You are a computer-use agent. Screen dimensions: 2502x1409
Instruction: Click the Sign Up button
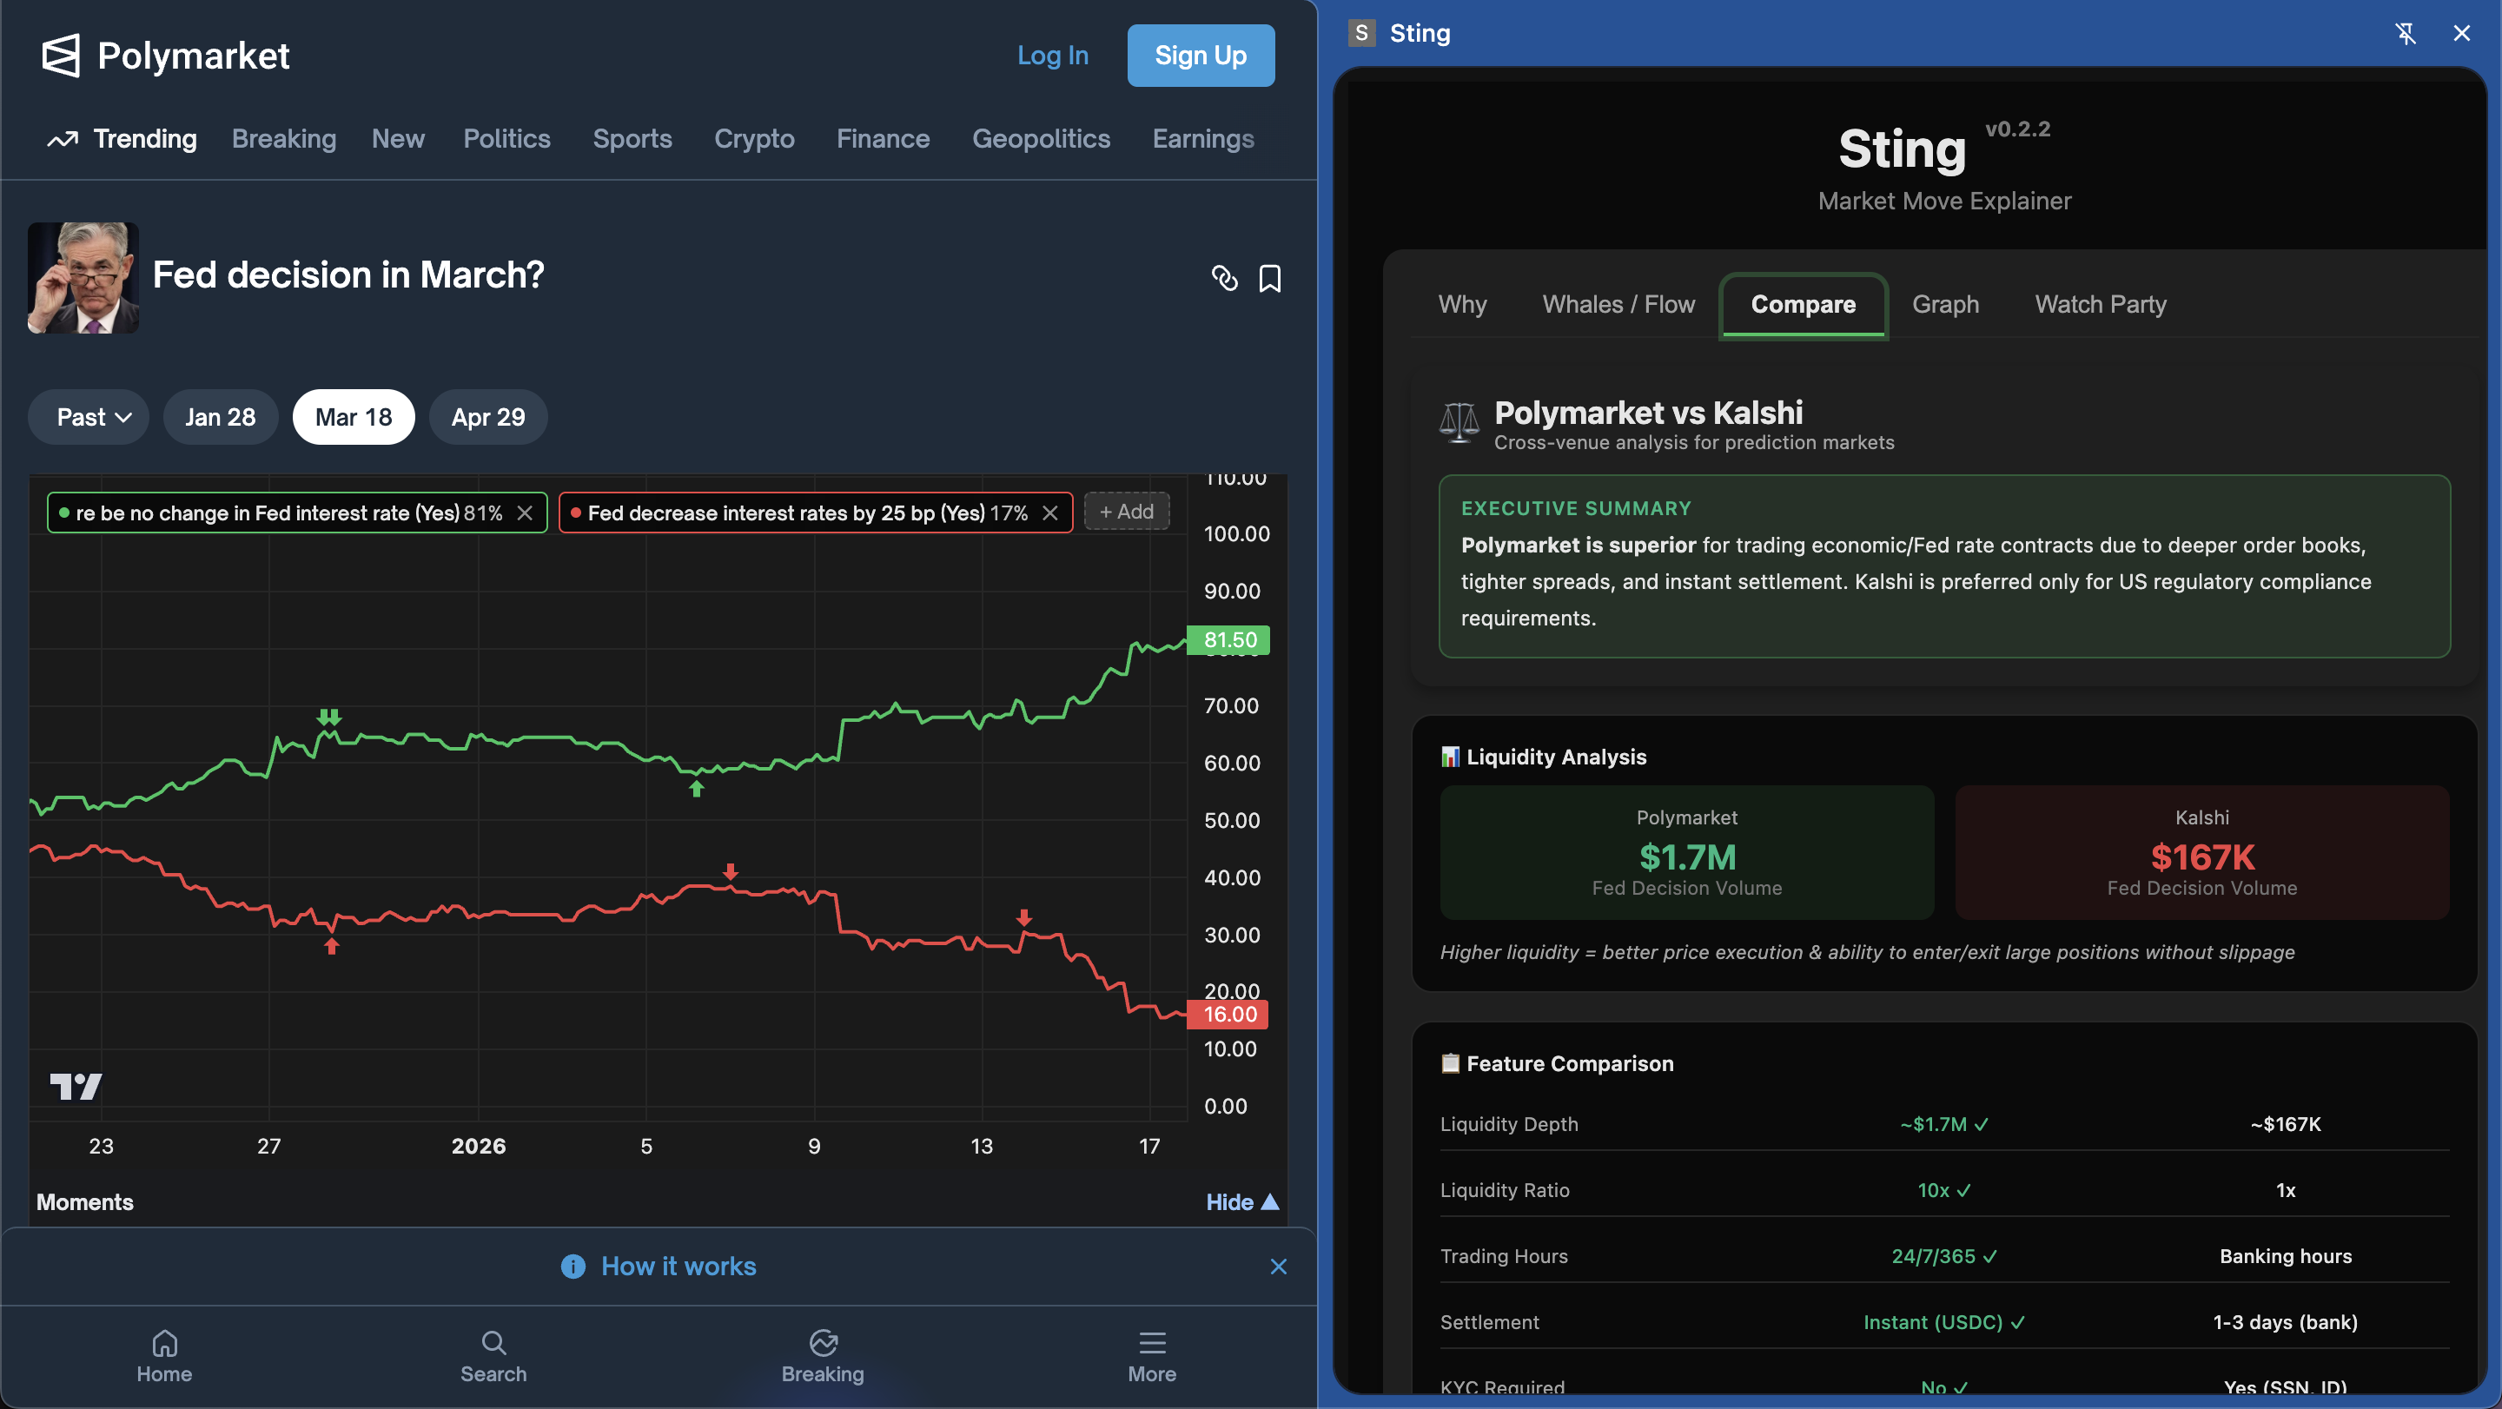1201,56
